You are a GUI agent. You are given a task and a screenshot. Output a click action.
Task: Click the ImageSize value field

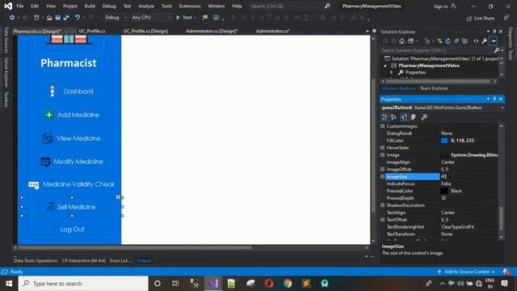pyautogui.click(x=469, y=176)
